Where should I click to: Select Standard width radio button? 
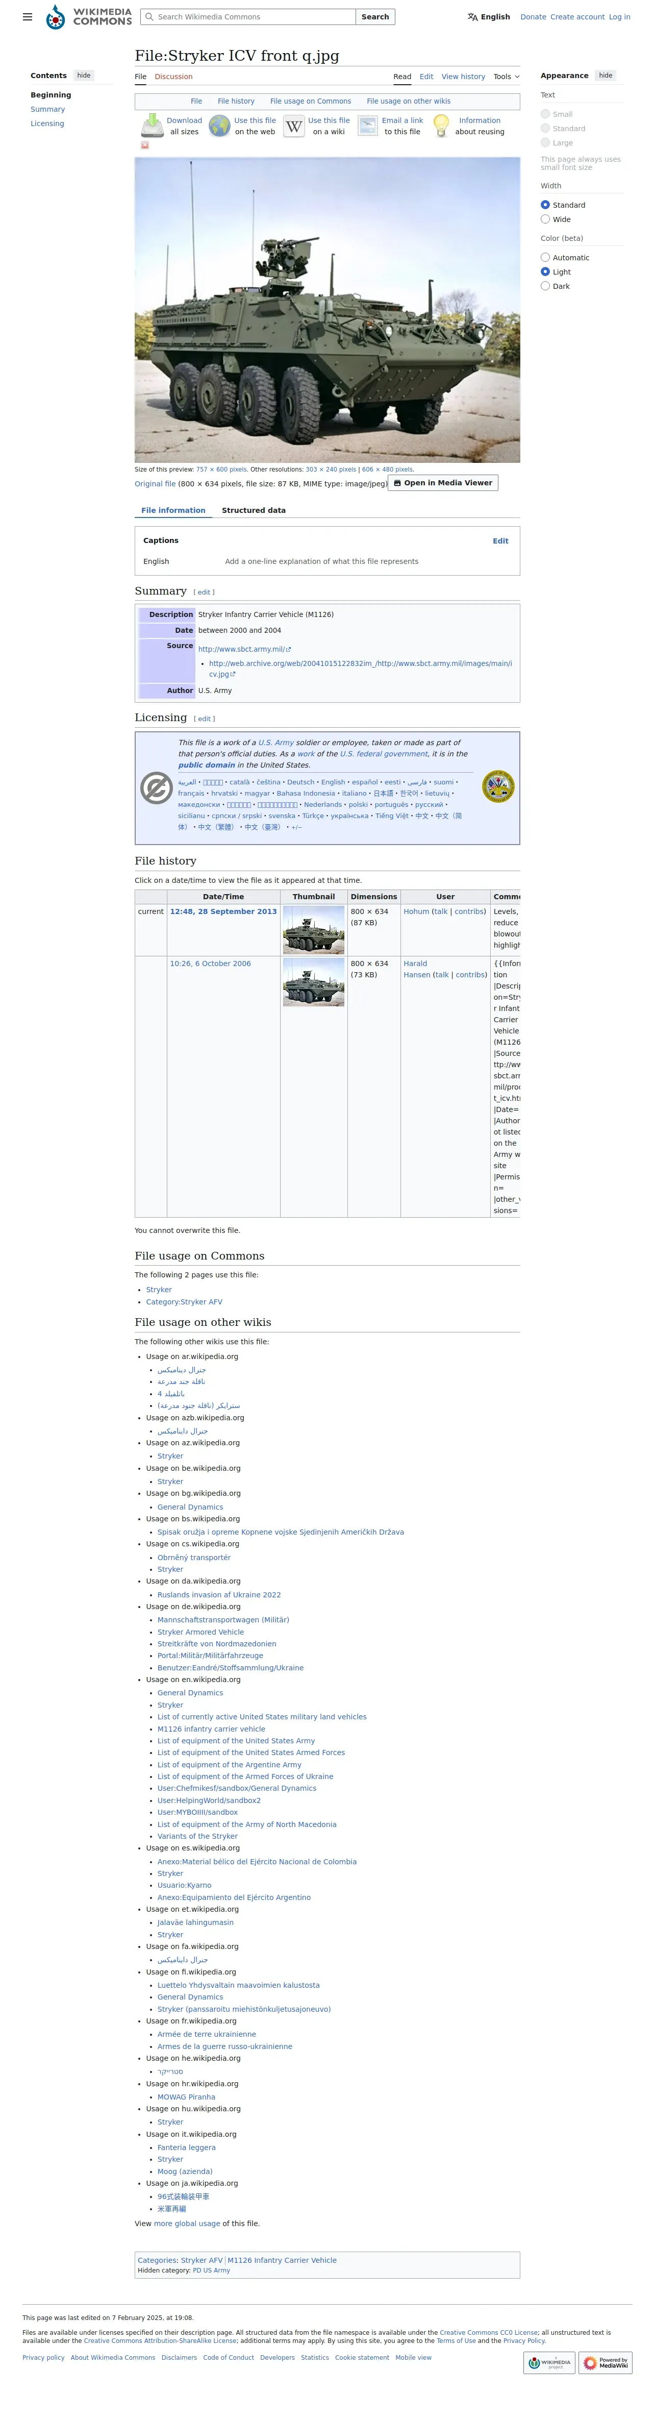pos(545,205)
